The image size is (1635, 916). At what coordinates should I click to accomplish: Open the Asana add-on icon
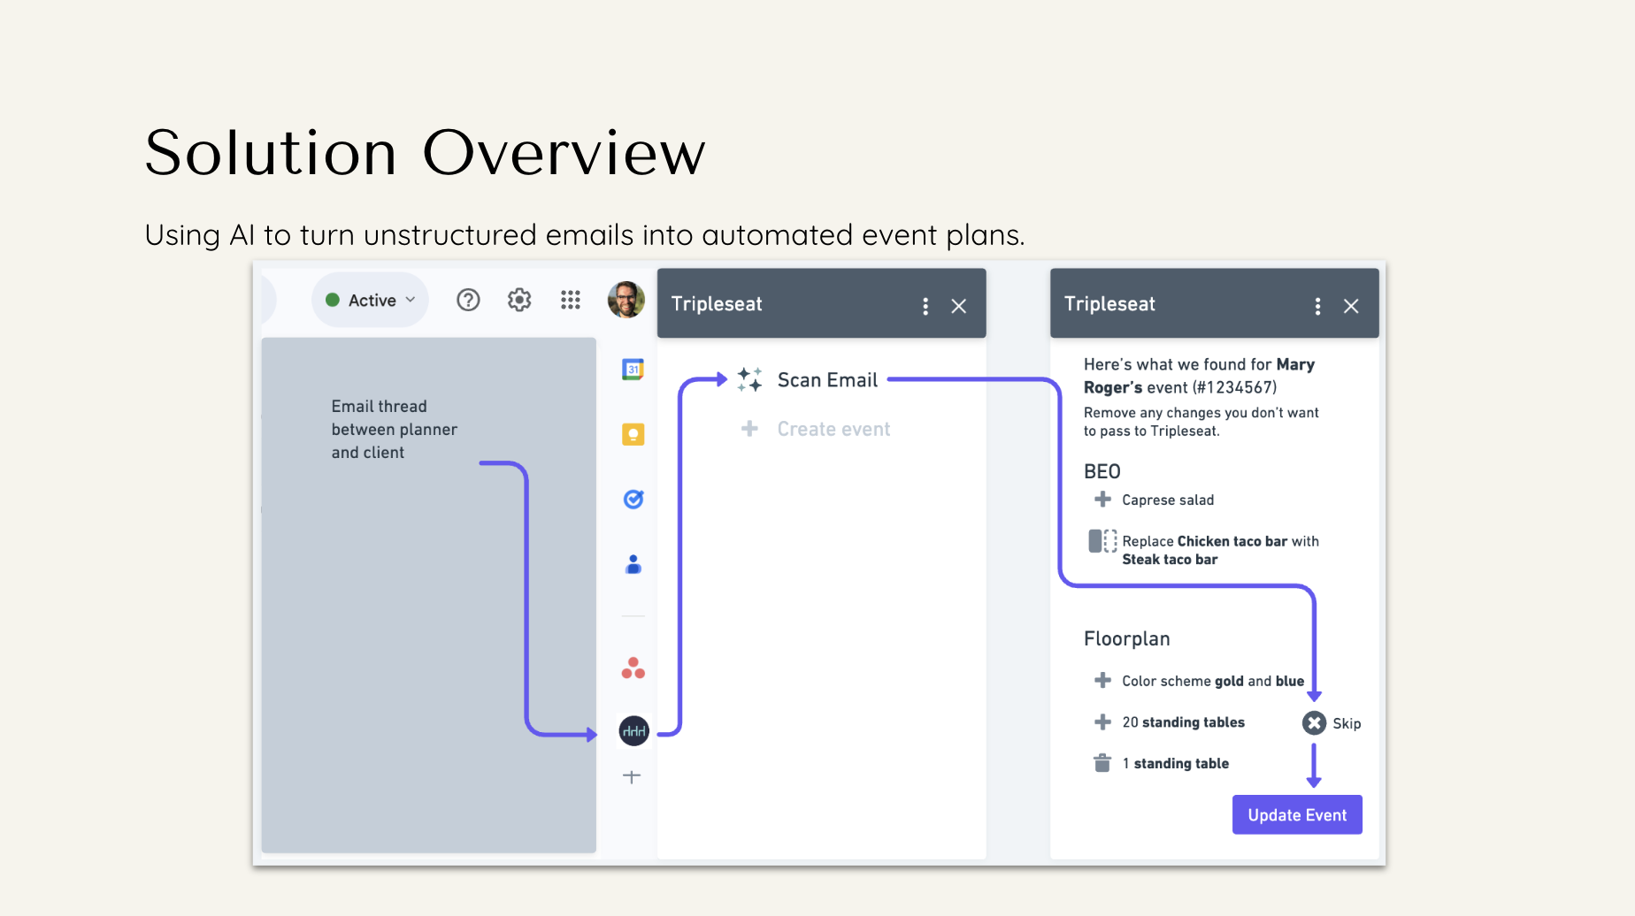(x=633, y=668)
